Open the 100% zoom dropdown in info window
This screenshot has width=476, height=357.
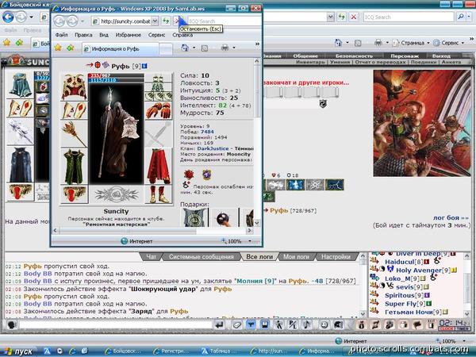point(250,241)
